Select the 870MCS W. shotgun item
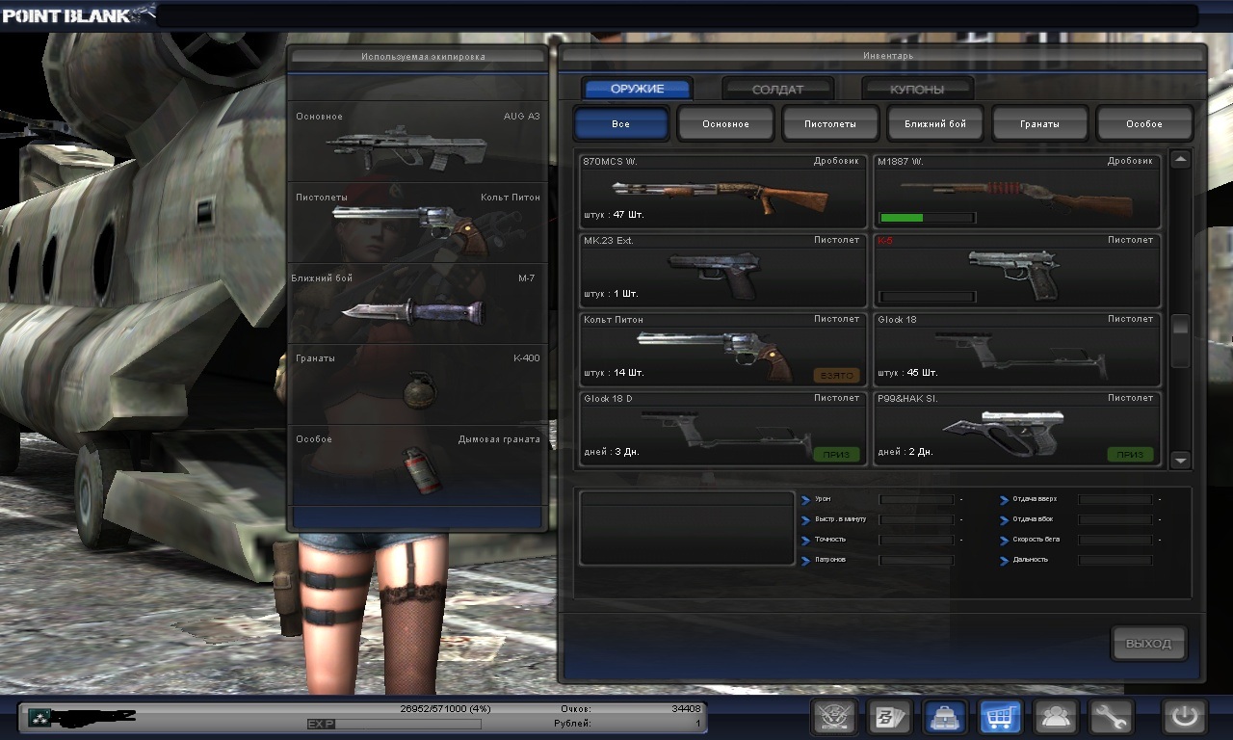The image size is (1233, 740). (x=722, y=191)
